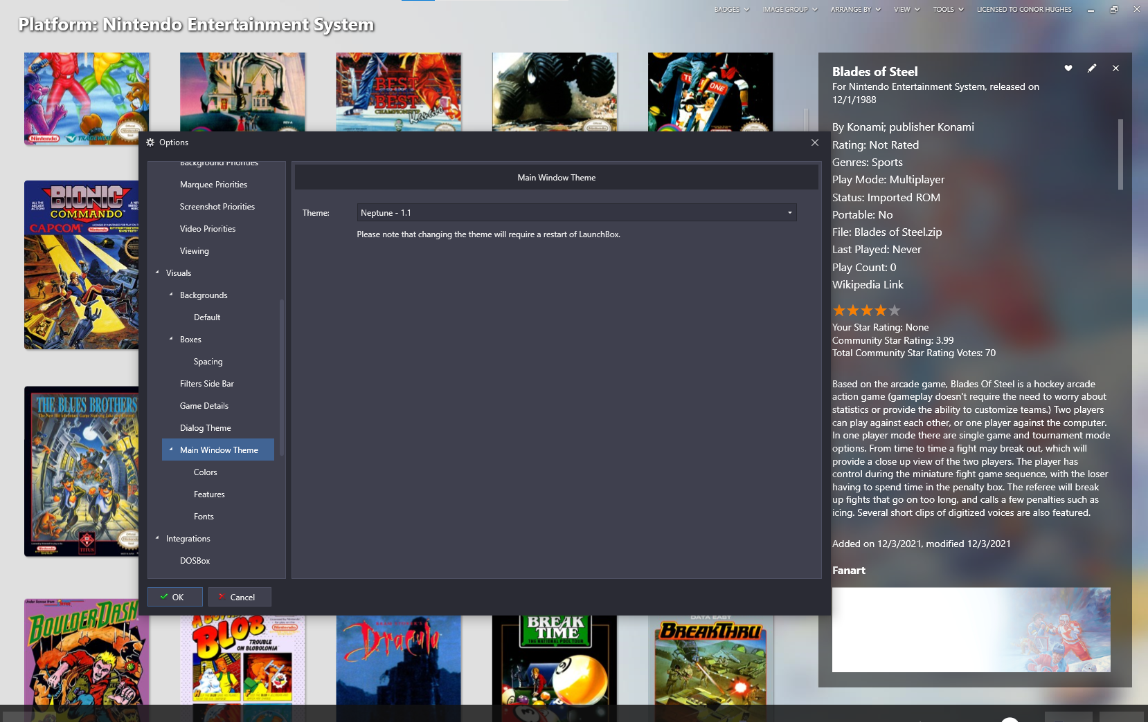Restore down the LaunchBox window
Screen dimensions: 1148x722
coord(1113,10)
